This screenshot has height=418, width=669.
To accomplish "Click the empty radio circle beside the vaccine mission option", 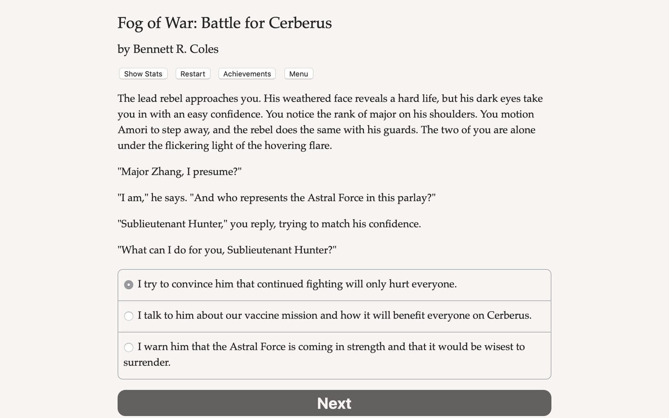I will (128, 316).
